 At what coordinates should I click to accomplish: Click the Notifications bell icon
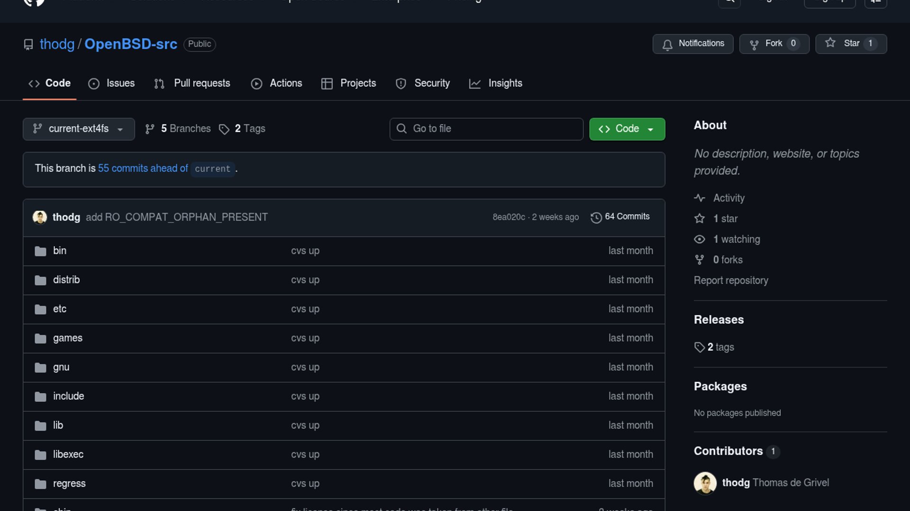(x=667, y=44)
